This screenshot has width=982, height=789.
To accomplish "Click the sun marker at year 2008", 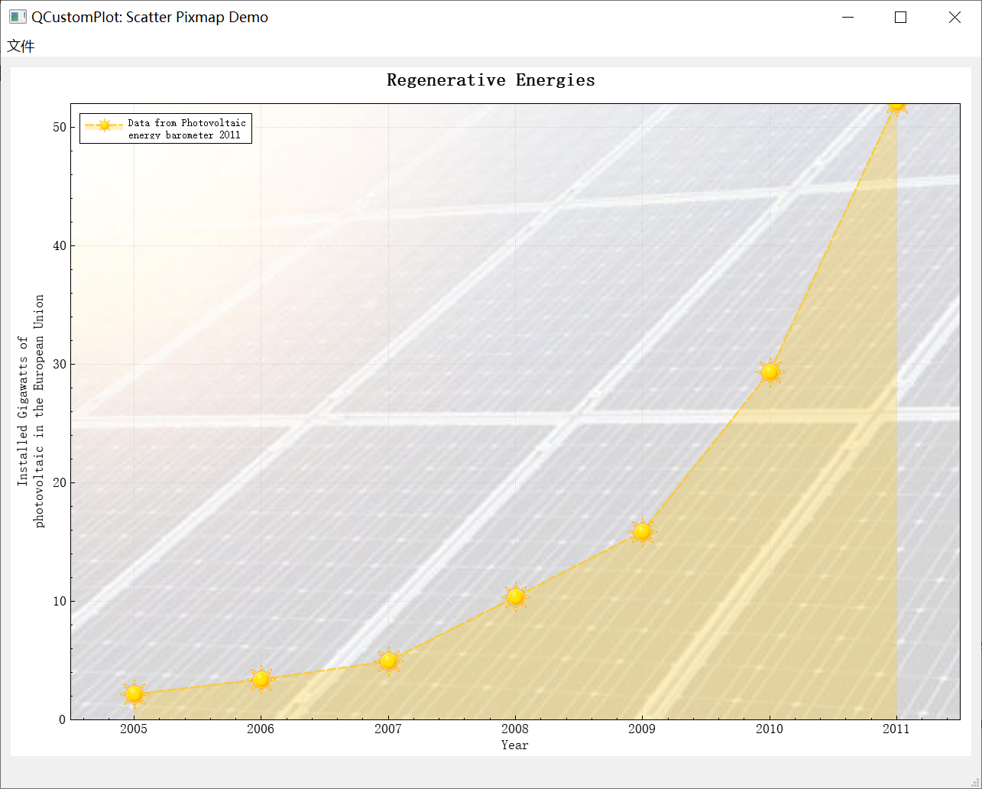I will [516, 596].
